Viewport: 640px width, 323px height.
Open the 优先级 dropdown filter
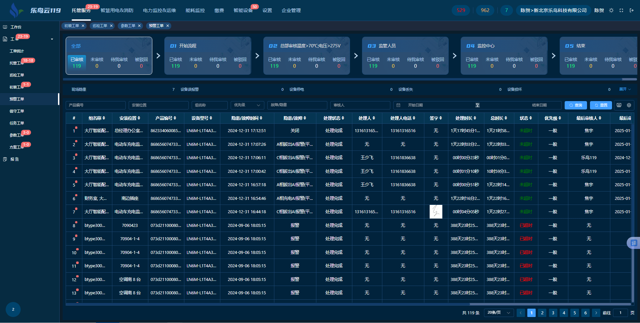247,105
